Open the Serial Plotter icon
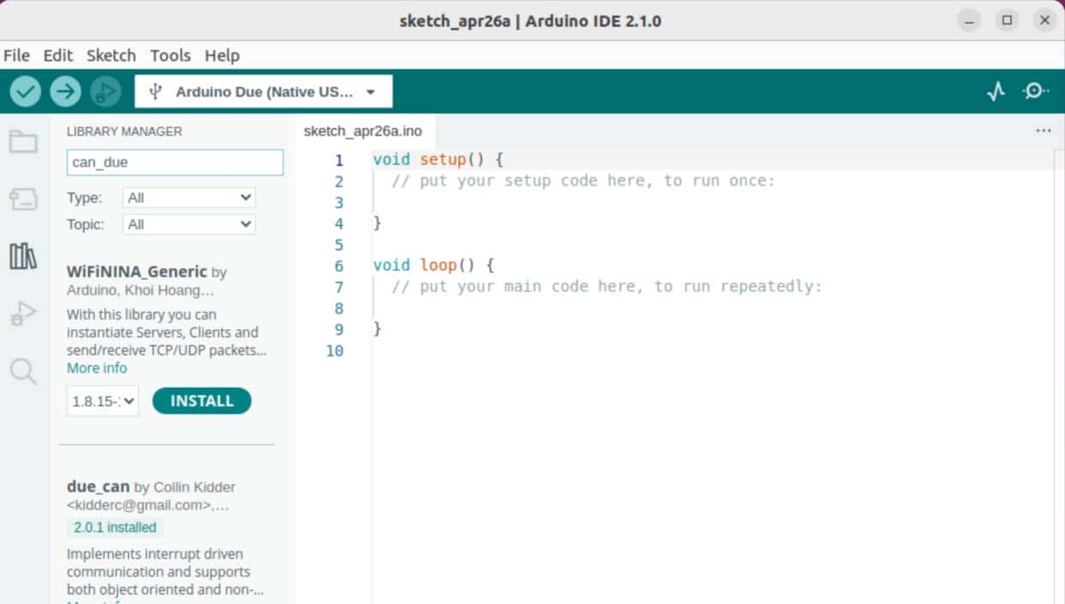 pyautogui.click(x=995, y=90)
